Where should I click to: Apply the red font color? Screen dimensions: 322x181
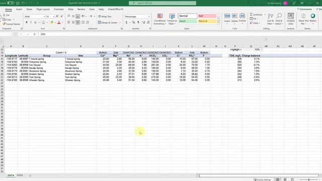[x=59, y=22]
